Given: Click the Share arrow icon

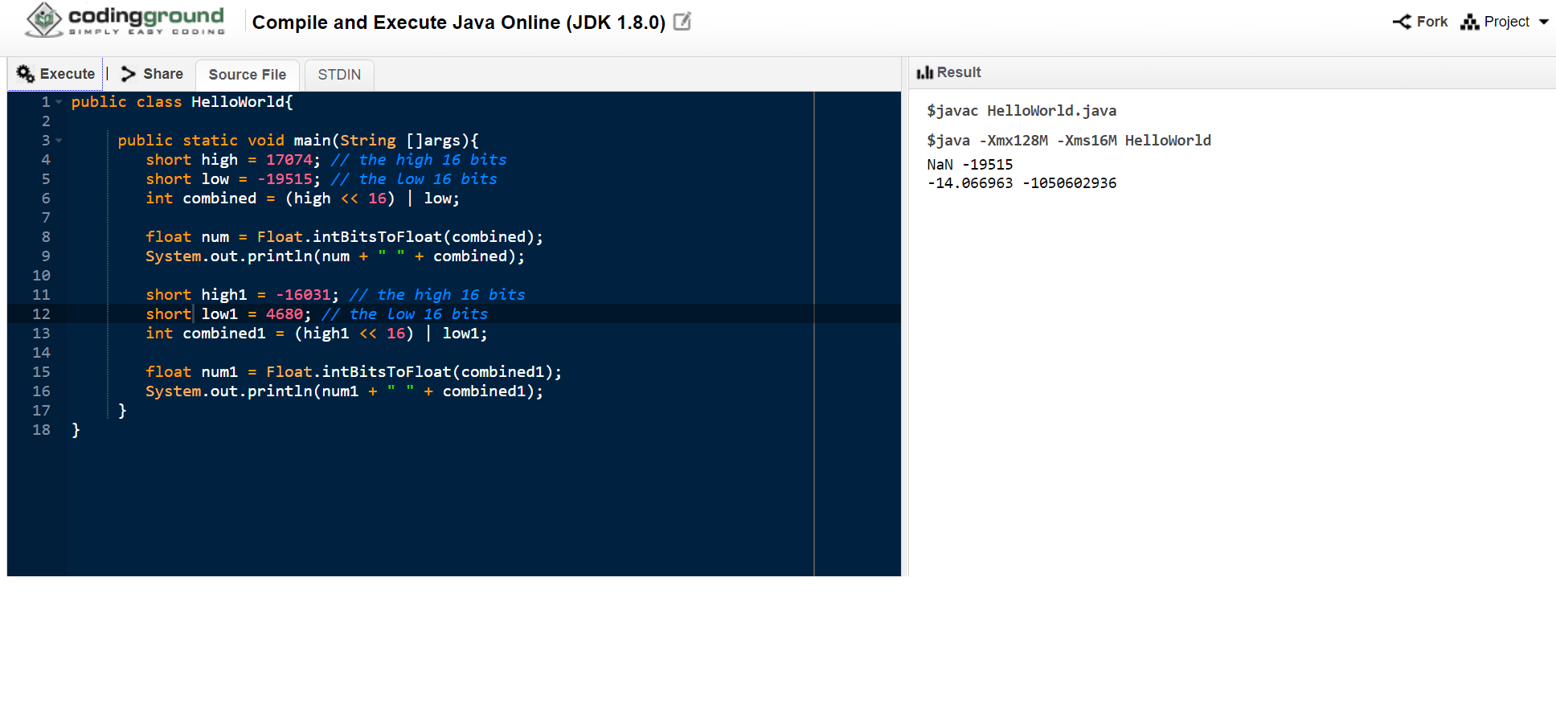Looking at the screenshot, I should [128, 73].
